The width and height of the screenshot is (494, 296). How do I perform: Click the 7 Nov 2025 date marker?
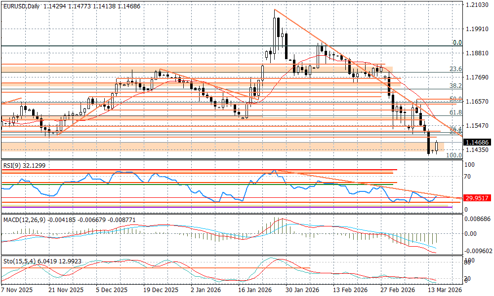(x=18, y=290)
